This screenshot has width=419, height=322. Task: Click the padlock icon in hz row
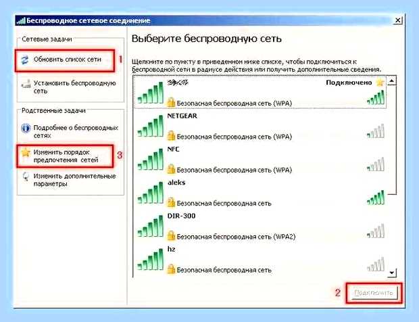coord(171,269)
